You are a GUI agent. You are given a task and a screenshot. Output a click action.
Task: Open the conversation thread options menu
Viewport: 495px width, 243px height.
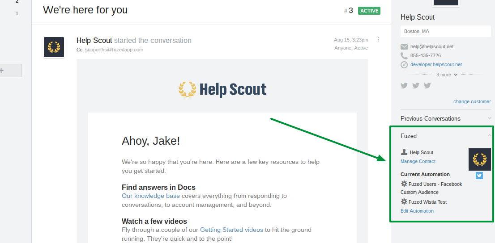coord(378,39)
